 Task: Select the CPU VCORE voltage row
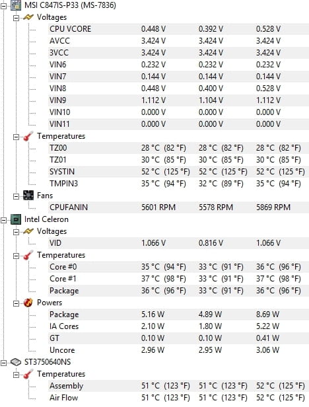click(178, 29)
